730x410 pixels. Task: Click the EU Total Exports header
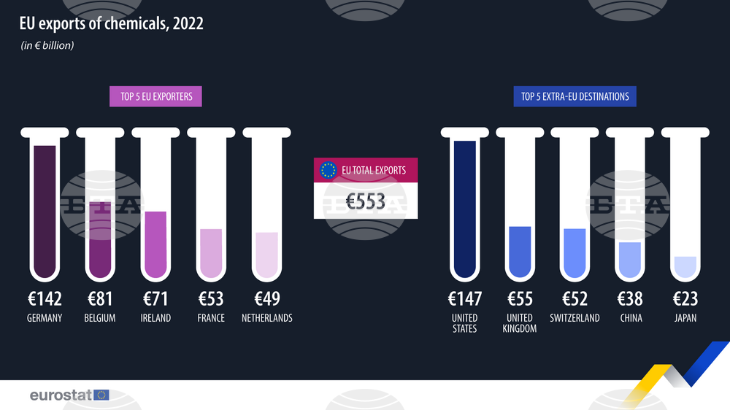coord(366,170)
